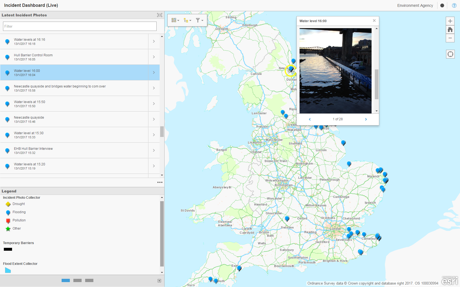Click the incident list vertical scrollbar thumb
460x287 pixels.
click(x=162, y=131)
